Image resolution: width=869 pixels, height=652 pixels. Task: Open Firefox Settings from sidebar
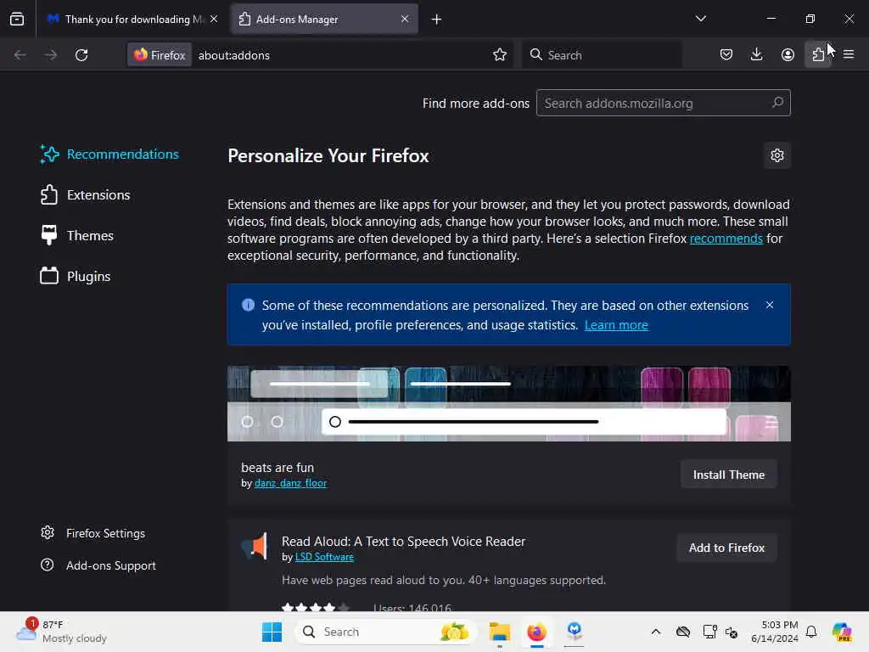(x=93, y=533)
